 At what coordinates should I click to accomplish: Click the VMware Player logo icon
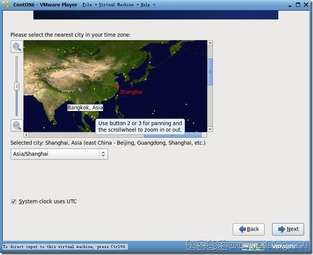(6, 4)
